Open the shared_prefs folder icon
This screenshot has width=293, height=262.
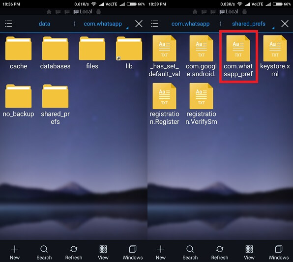[55, 96]
